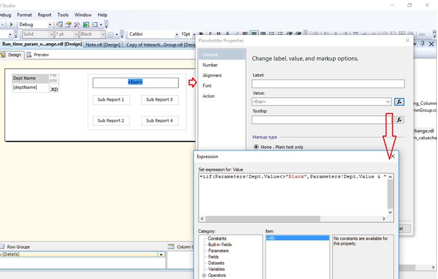Image resolution: width=438 pixels, height=279 pixels.
Task: Click the fx button beside Value field
Action: pyautogui.click(x=399, y=102)
